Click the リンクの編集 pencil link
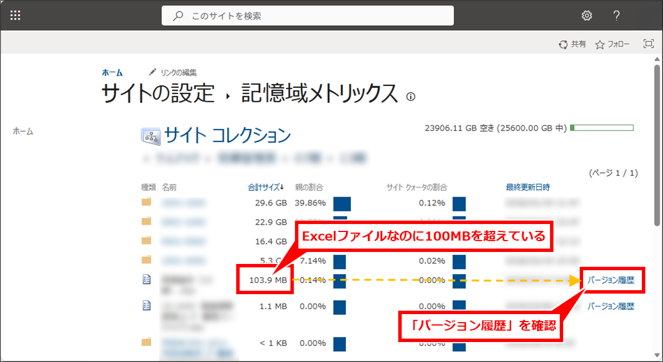The image size is (663, 362). (173, 72)
